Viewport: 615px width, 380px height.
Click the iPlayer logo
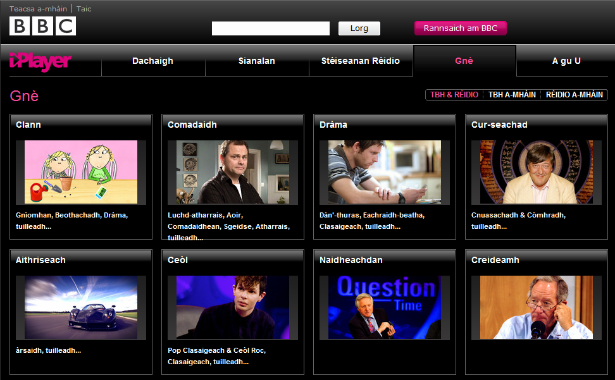[x=40, y=62]
